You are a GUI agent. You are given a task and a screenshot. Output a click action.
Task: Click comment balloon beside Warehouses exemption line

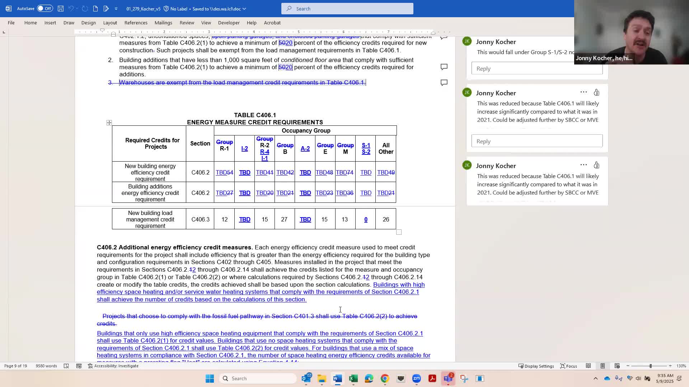pos(444,83)
